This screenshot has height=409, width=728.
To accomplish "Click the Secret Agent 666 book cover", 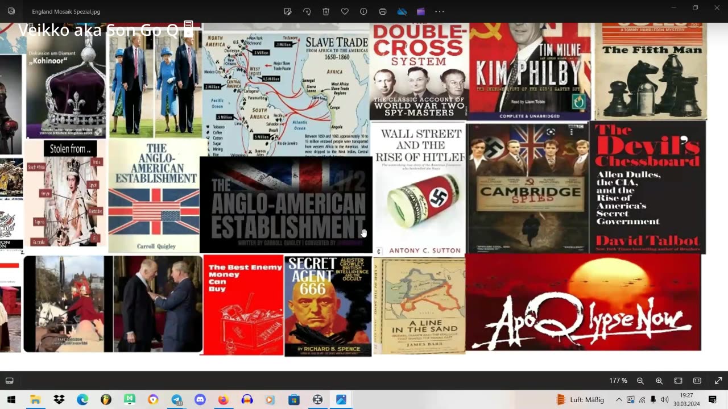I will (328, 306).
